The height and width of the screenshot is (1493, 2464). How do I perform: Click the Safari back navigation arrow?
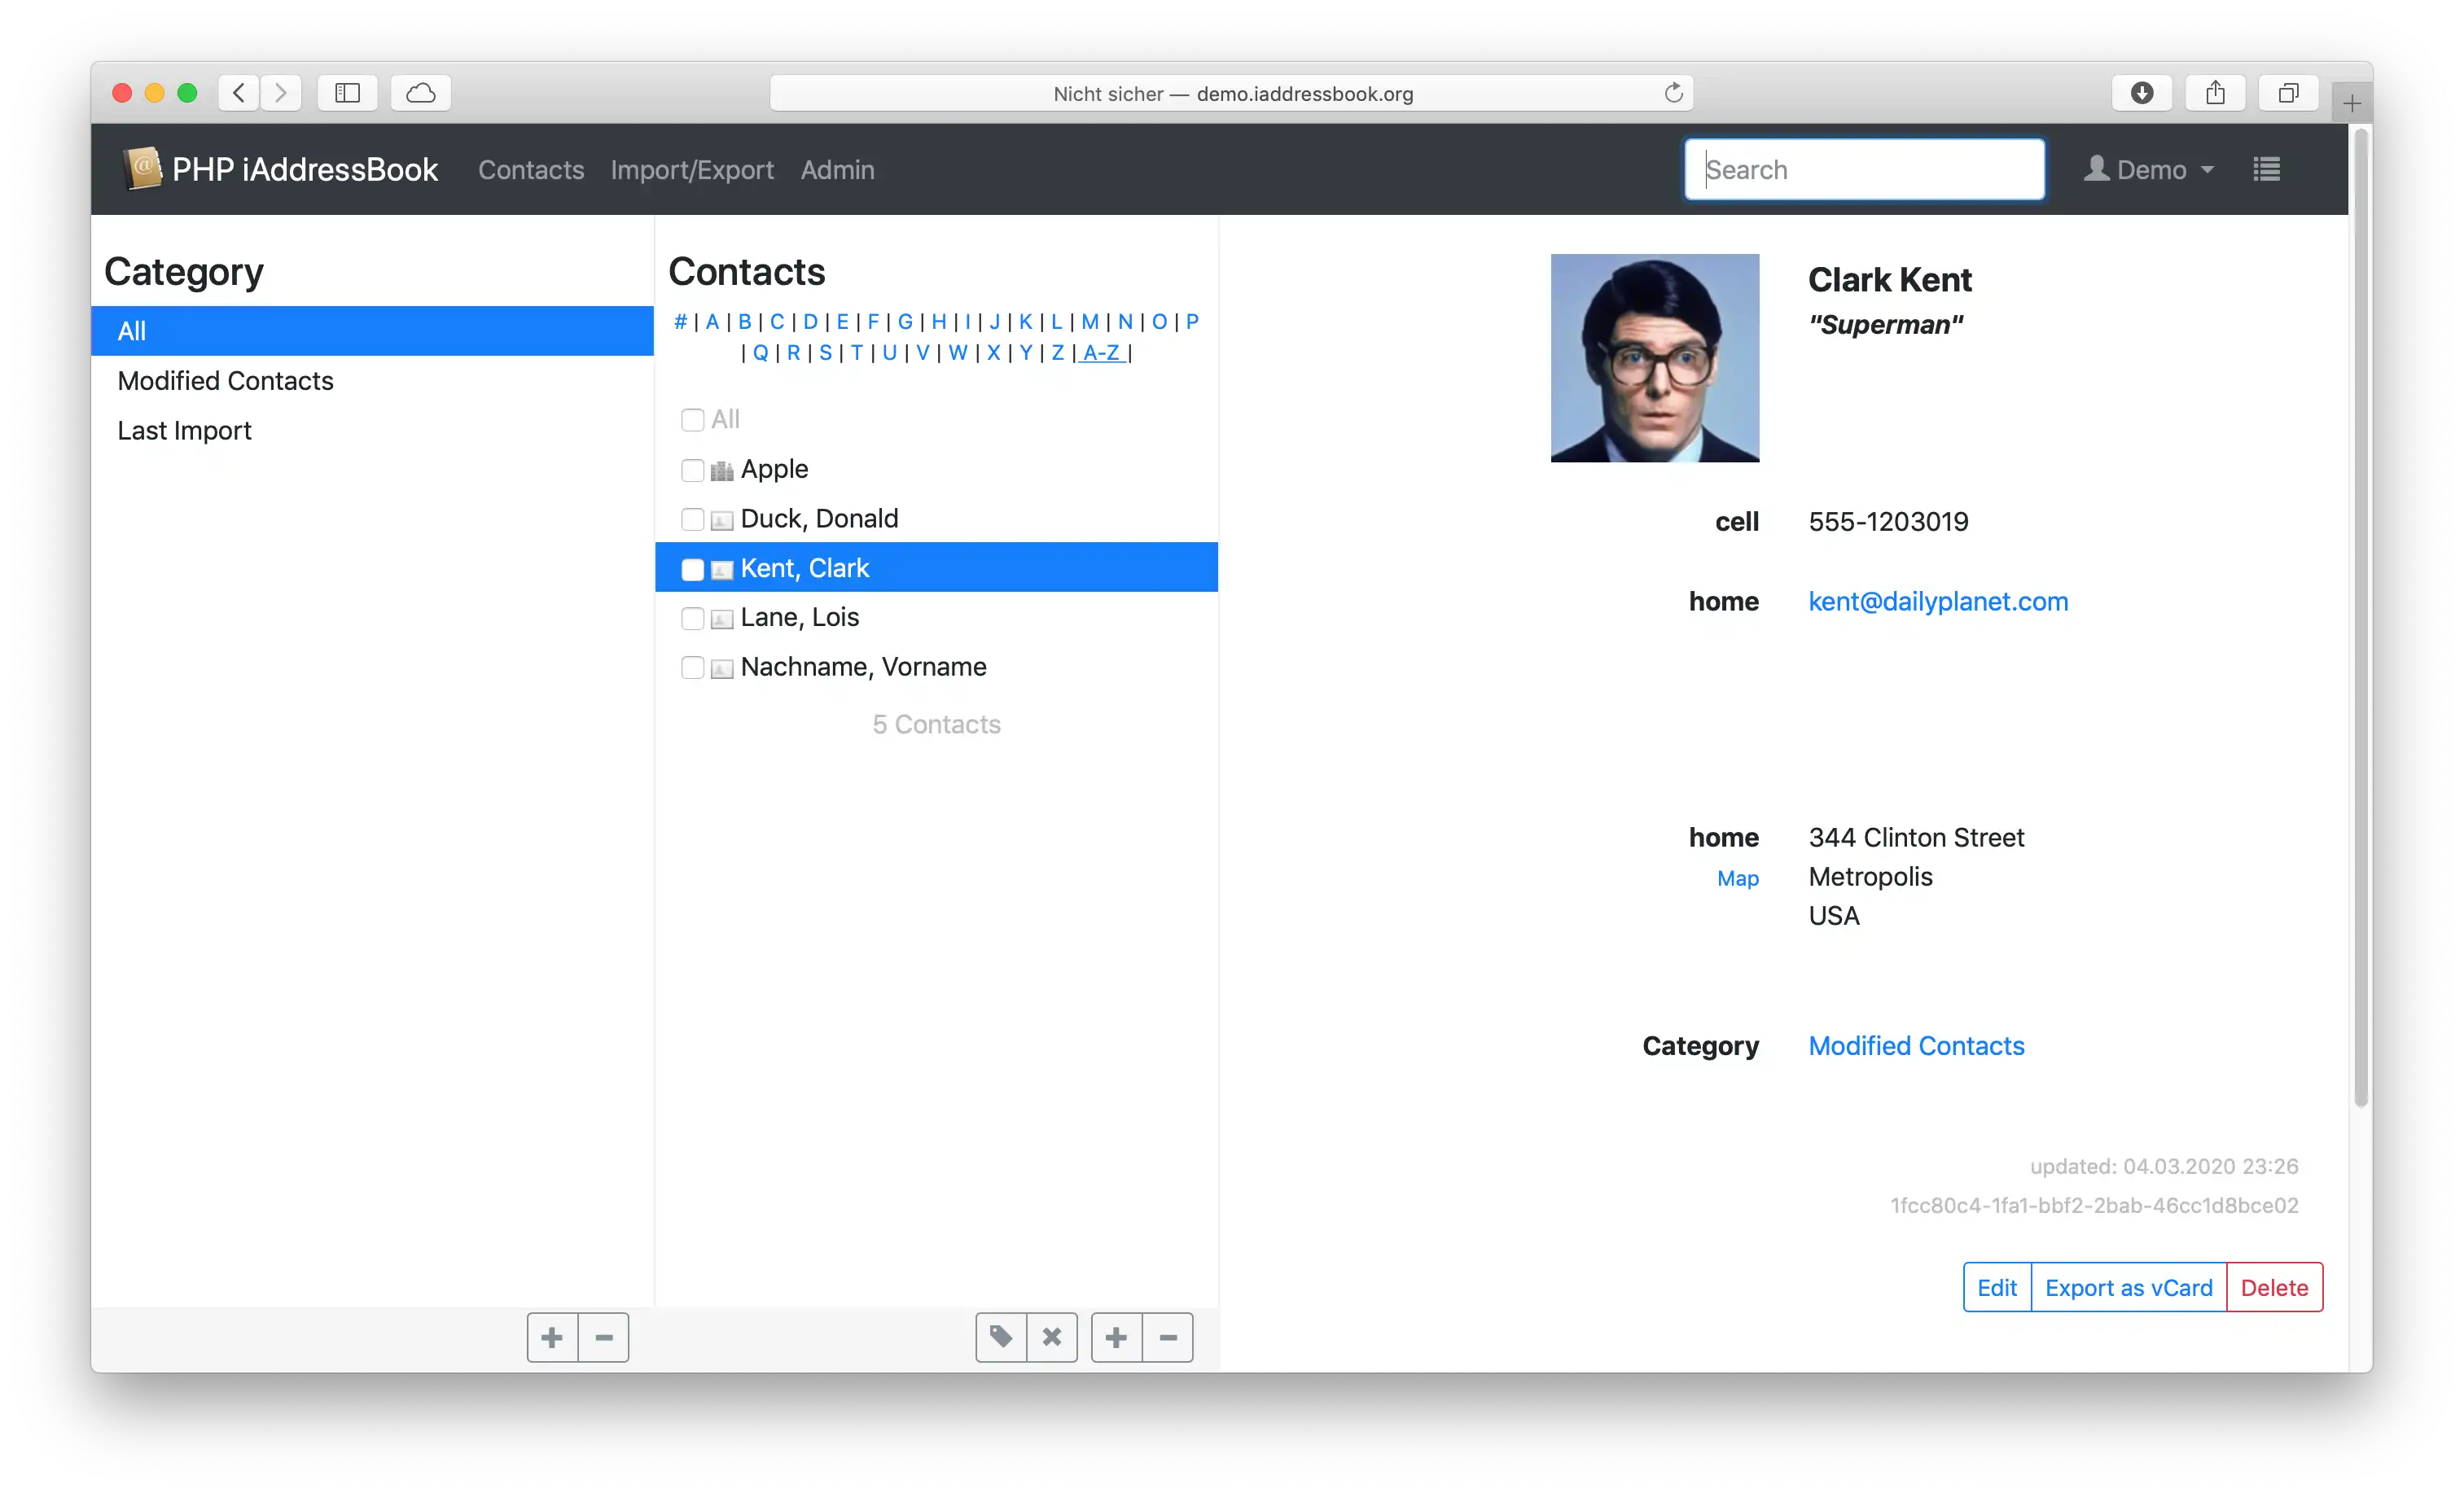click(239, 93)
